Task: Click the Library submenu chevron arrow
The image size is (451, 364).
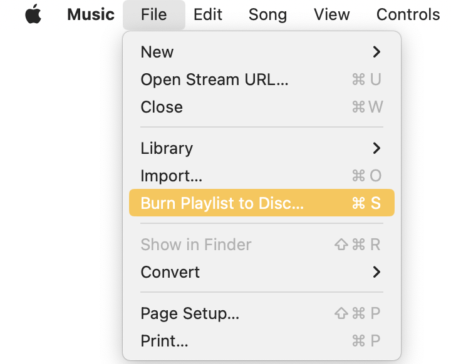Action: click(x=376, y=148)
